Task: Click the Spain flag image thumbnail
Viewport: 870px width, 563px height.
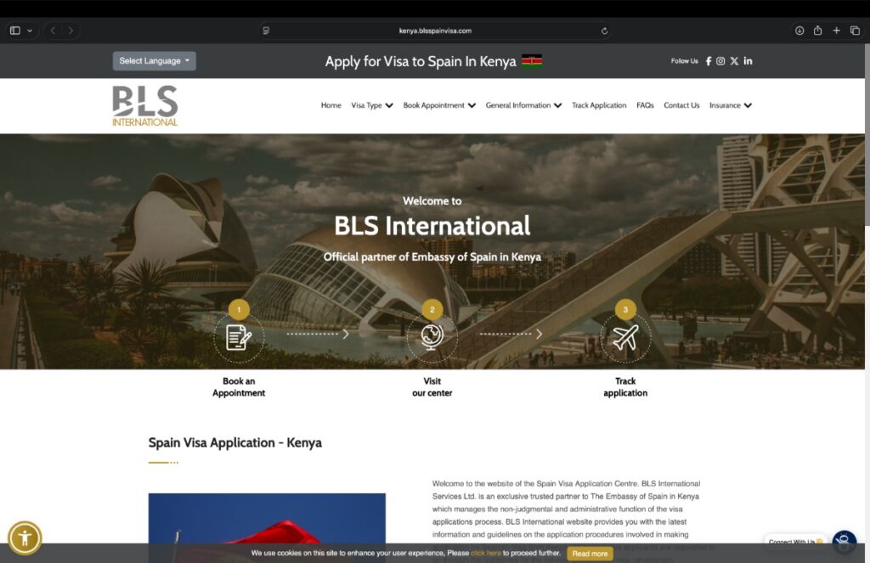Action: tap(267, 527)
